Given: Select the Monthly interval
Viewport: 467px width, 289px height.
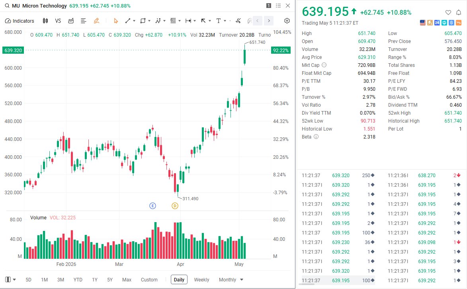Looking at the screenshot, I should pyautogui.click(x=228, y=280).
